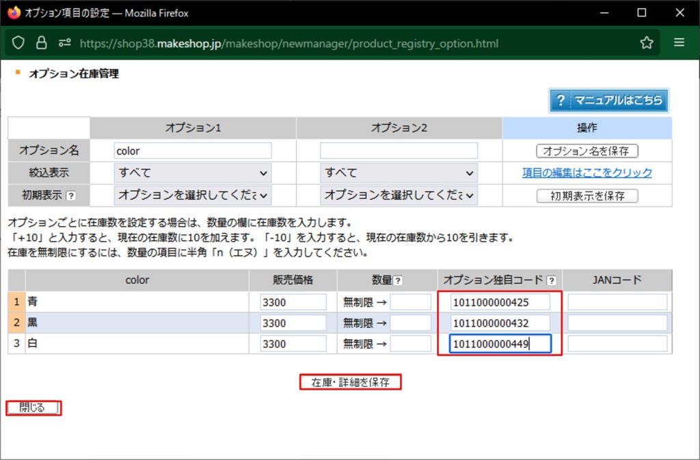Screen dimensions: 700x460
Task: Expand 絞込表示 dropdown for Option 1
Action: pos(192,173)
